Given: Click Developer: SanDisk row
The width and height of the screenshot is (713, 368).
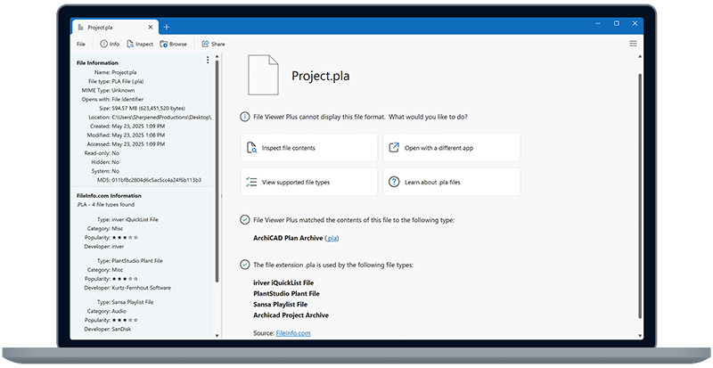Looking at the screenshot, I should tap(107, 329).
